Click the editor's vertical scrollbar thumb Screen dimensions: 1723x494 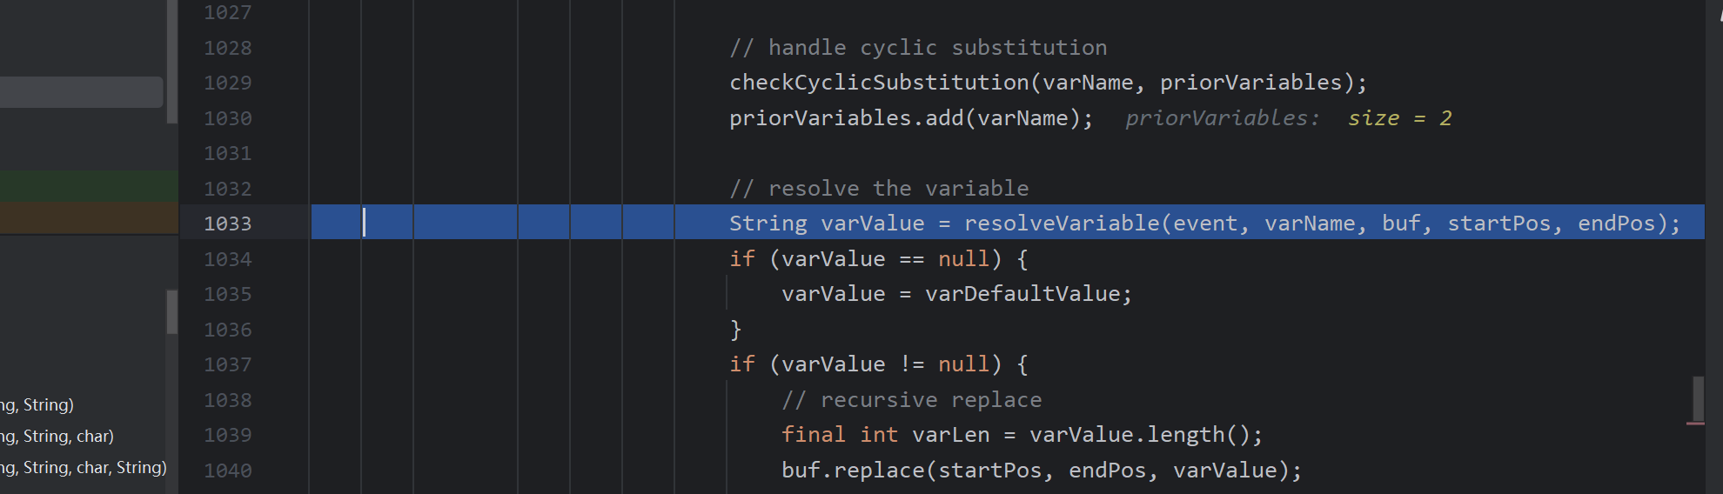pos(1697,398)
